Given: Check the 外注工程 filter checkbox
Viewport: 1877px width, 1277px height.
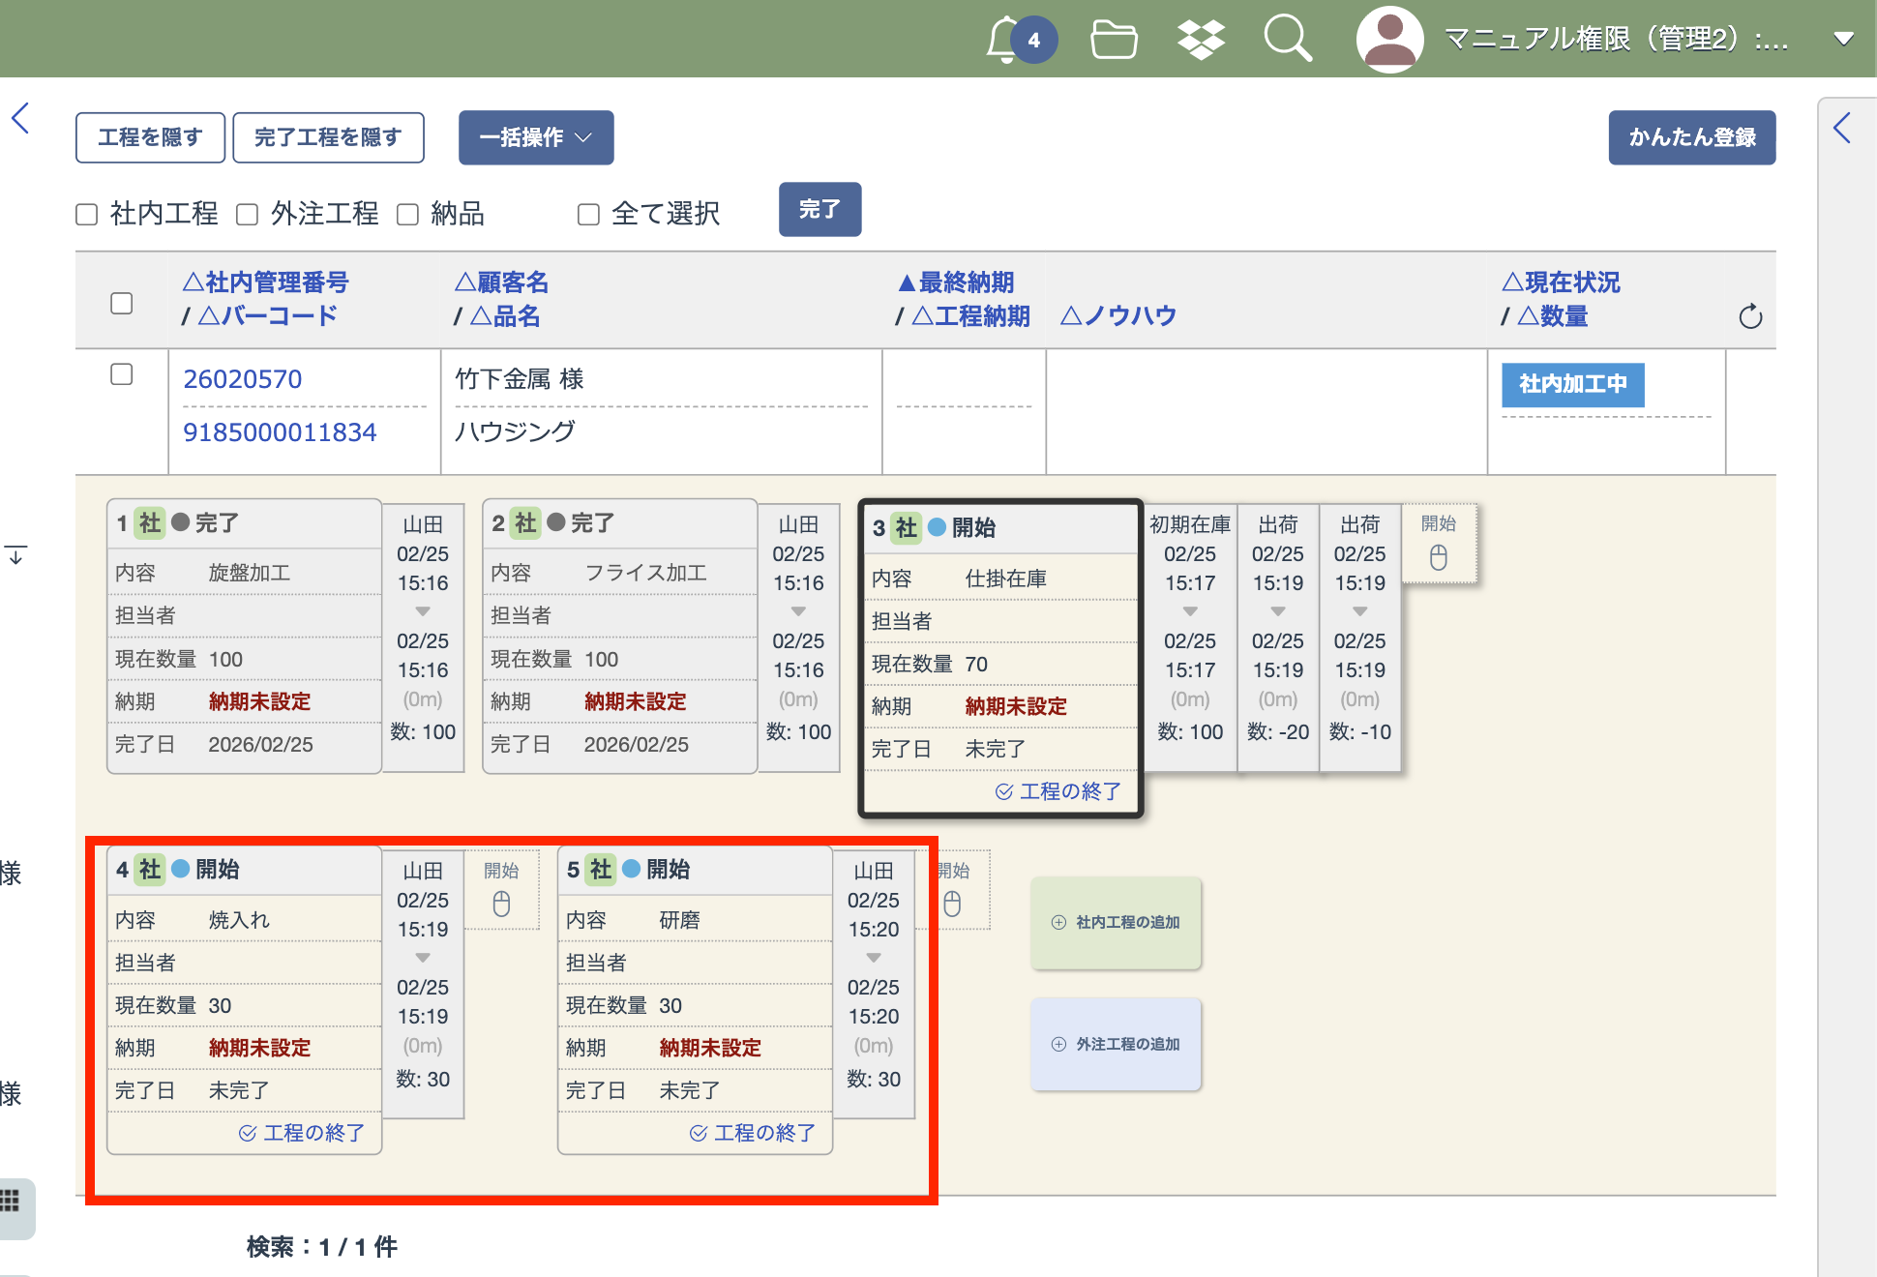Looking at the screenshot, I should tap(248, 214).
